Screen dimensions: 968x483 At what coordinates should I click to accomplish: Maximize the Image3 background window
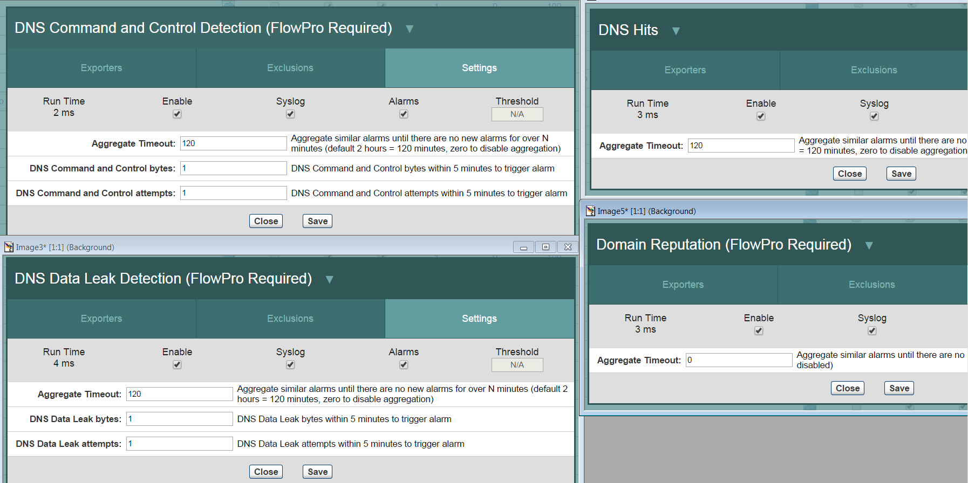click(x=546, y=247)
